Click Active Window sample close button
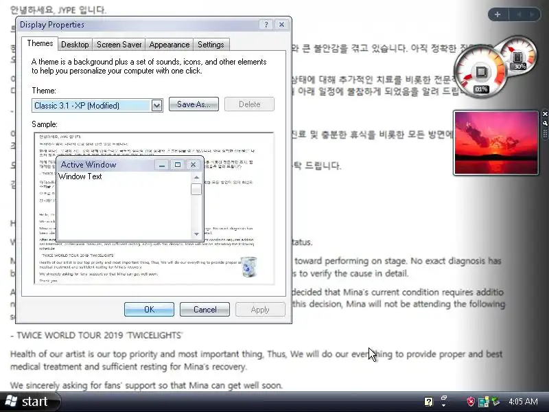The width and height of the screenshot is (549, 412). coord(193,165)
